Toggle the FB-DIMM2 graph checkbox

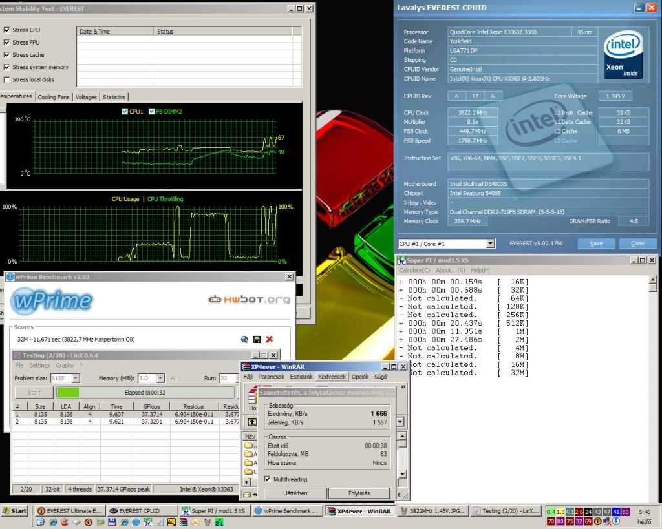151,111
